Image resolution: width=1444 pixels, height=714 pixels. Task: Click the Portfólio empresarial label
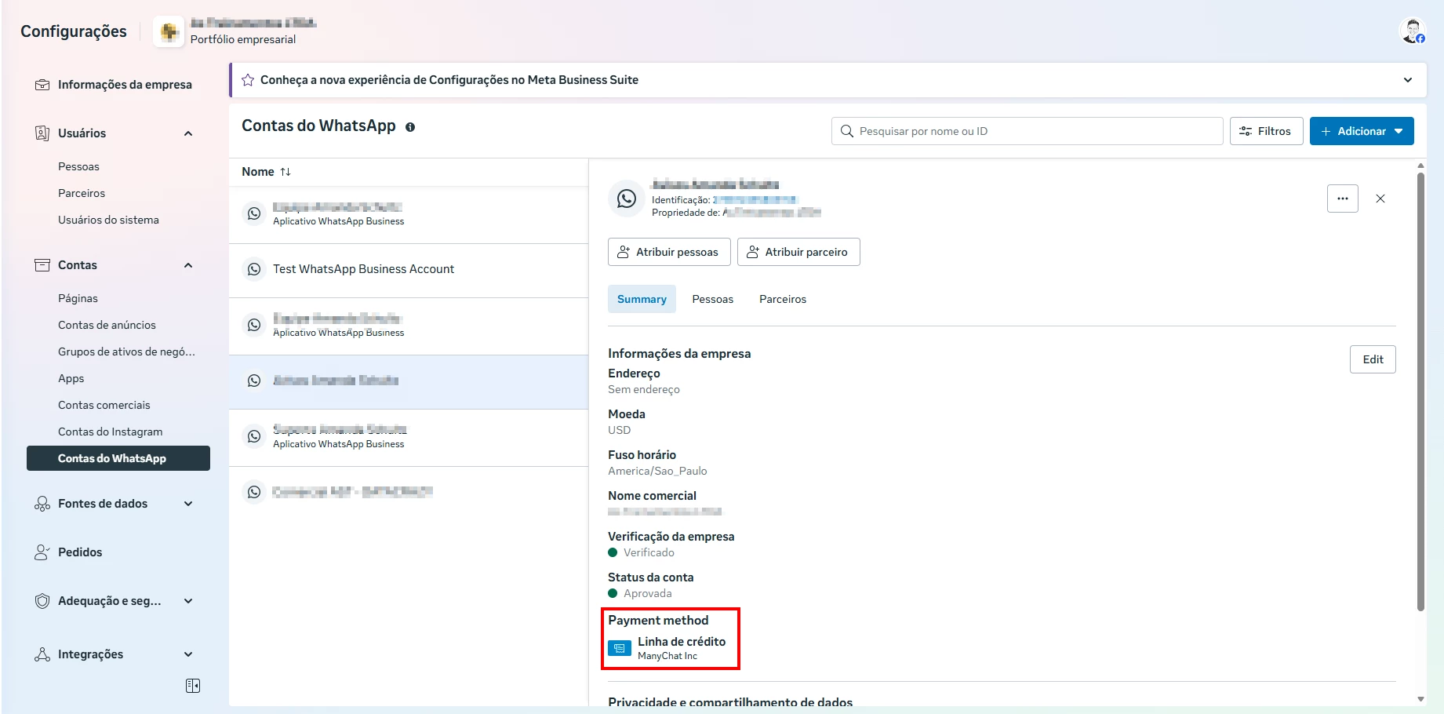point(243,39)
